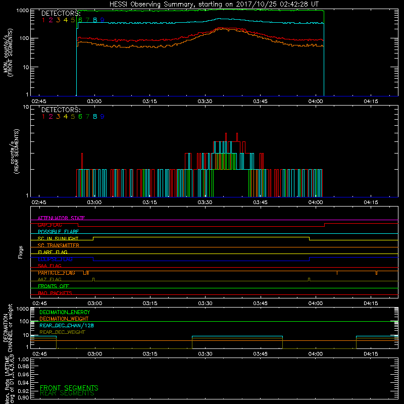
Task: Click the DECIMATION_WEIGHT legend label
Action: [x=64, y=319]
